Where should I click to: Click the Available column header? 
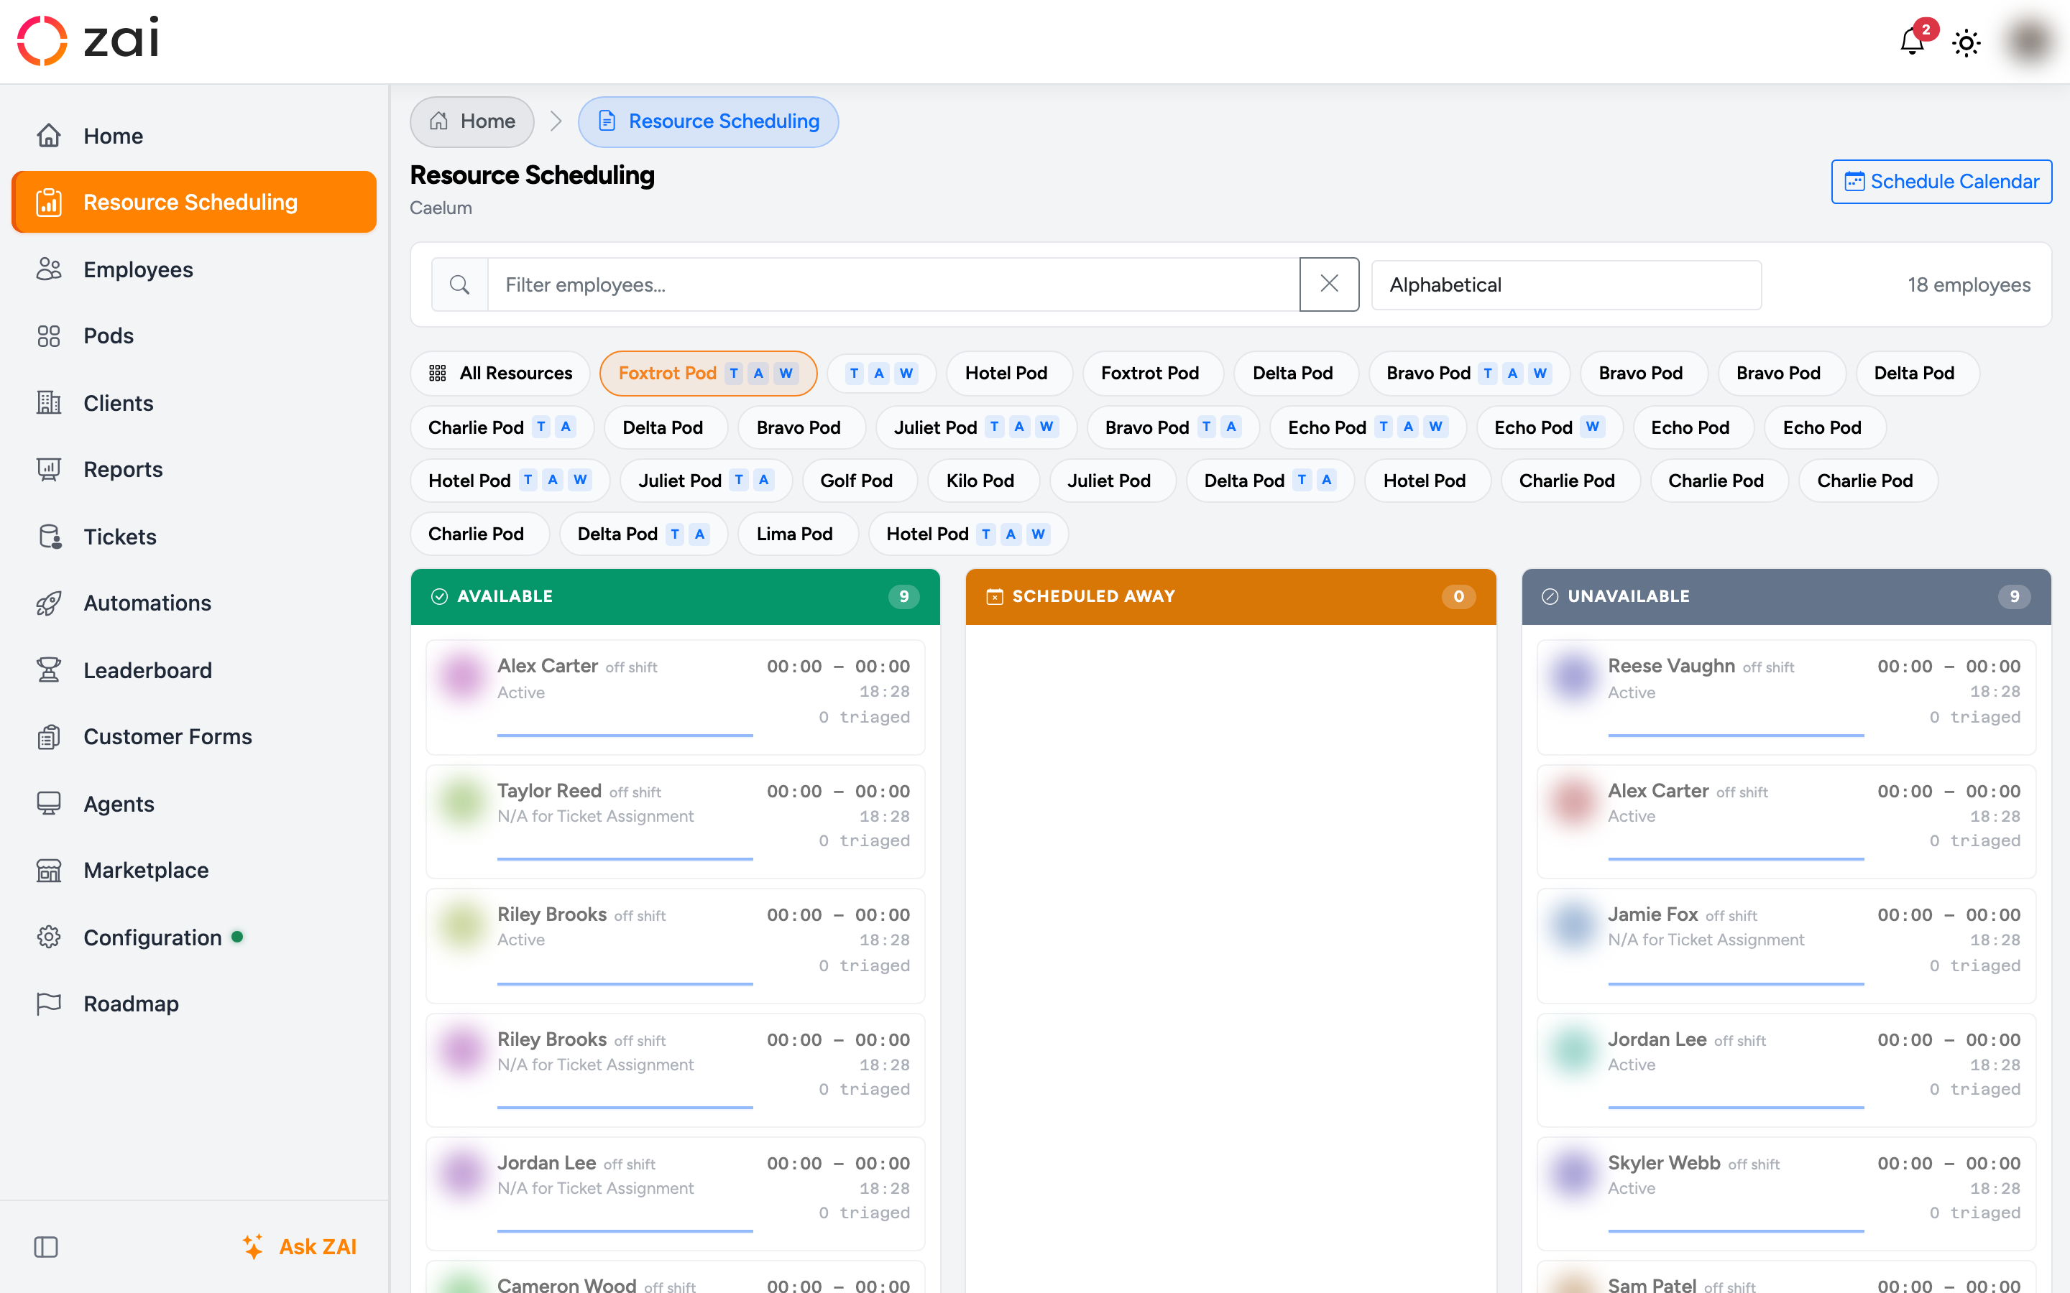tap(675, 596)
